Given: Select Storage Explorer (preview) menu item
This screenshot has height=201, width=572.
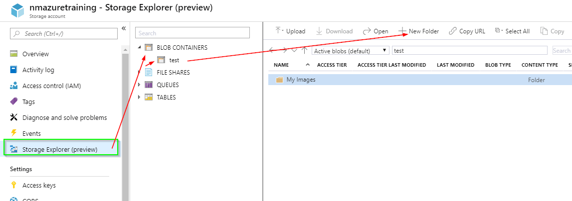Looking at the screenshot, I should (60, 149).
